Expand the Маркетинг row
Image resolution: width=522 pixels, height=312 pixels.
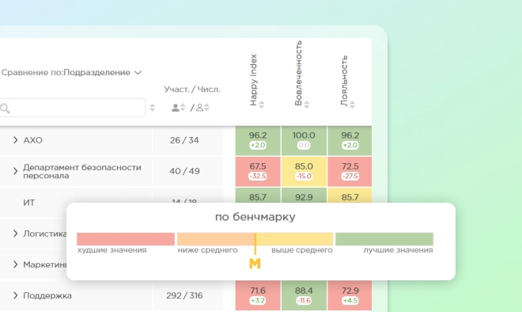[15, 264]
